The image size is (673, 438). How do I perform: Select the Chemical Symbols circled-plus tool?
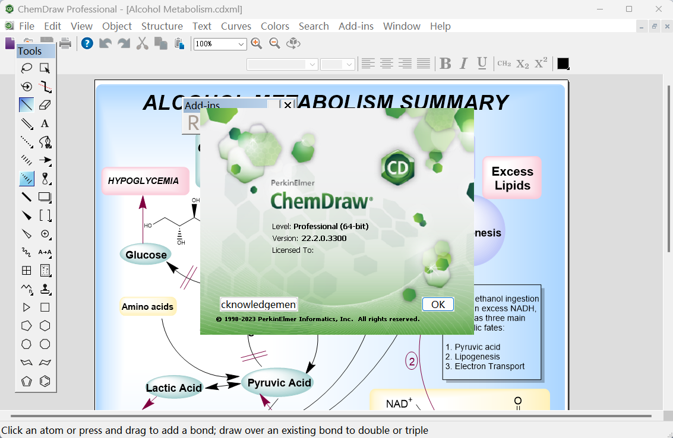click(45, 234)
